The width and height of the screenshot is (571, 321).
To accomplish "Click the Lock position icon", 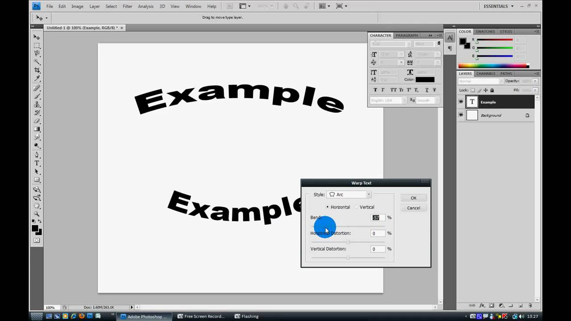I will (x=485, y=90).
